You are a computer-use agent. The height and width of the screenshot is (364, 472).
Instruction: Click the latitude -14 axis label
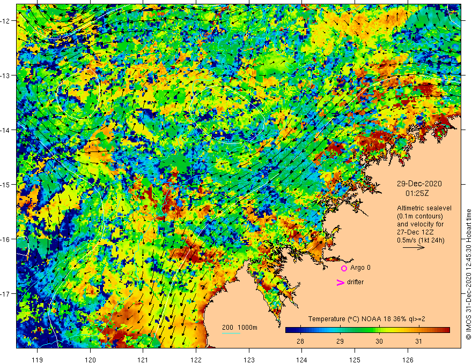click(5, 130)
